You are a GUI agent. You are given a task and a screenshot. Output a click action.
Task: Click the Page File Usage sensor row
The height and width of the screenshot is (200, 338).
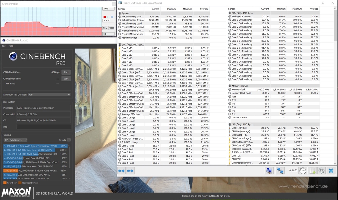pos(164,38)
